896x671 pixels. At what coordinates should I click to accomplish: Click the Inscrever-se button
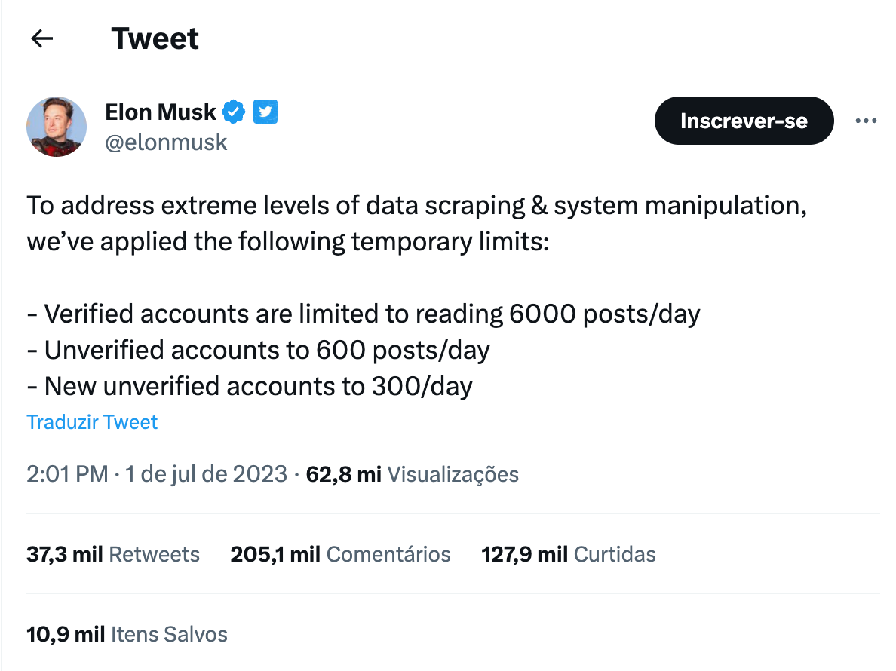[x=744, y=121]
